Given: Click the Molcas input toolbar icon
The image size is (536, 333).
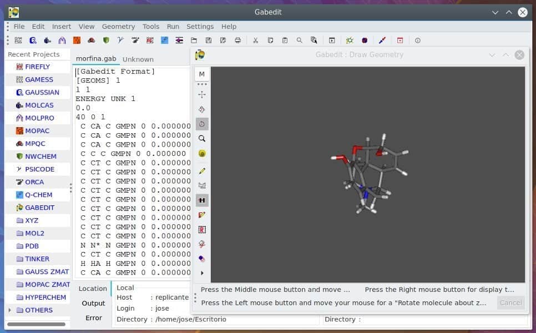Looking at the screenshot, I should click(x=48, y=41).
